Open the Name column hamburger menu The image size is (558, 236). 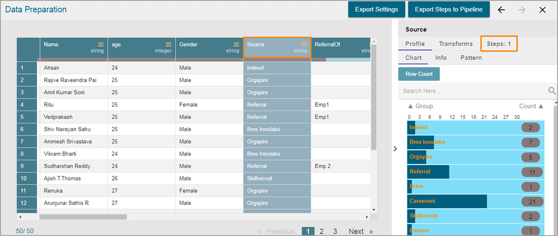(x=101, y=44)
